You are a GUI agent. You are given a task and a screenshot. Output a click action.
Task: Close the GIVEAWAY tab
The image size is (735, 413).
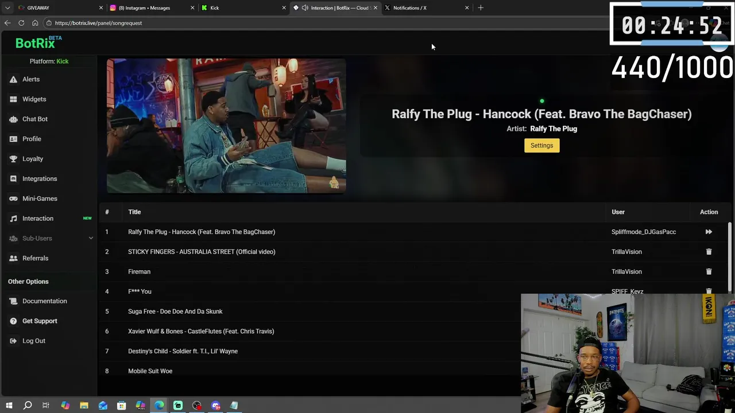[101, 7]
